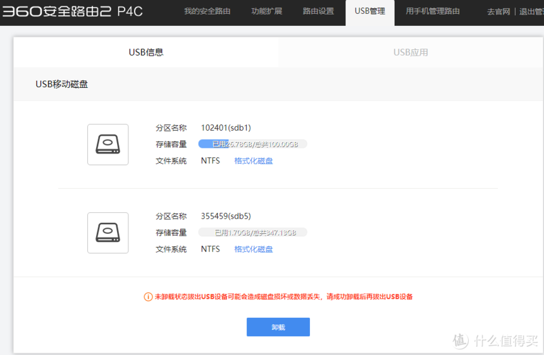The width and height of the screenshot is (544, 355).
Task: Open 用手机管理路由 page
Action: 433,11
